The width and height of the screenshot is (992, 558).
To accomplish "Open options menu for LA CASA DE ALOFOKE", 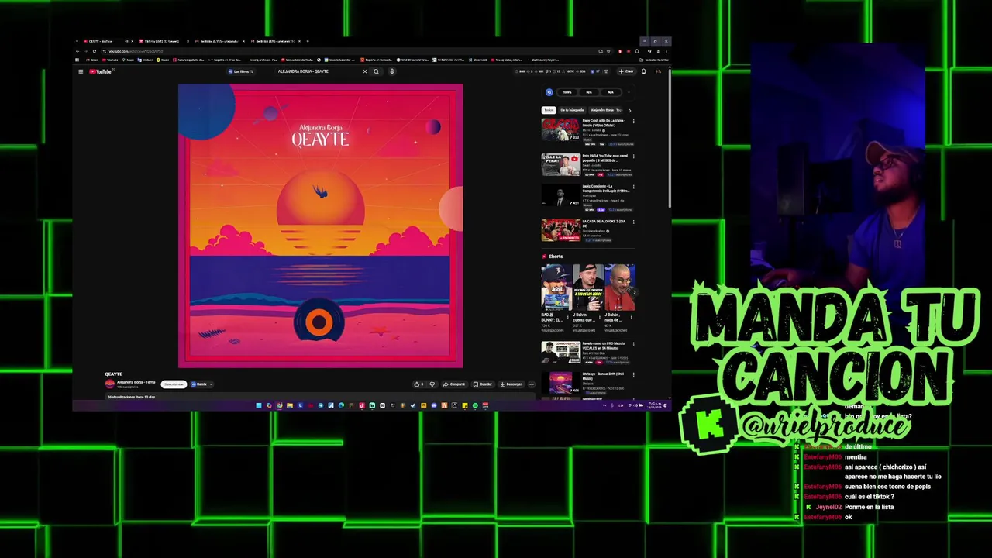I will (633, 222).
